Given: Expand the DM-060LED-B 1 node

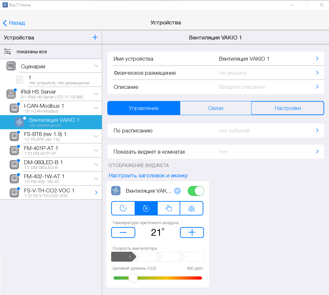Looking at the screenshot, I should [x=96, y=164].
